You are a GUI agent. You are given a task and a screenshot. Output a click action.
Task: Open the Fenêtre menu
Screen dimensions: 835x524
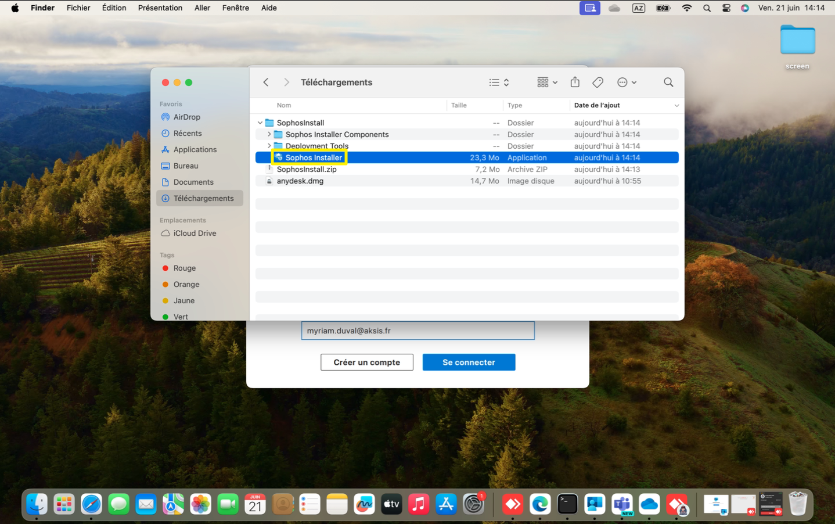236,8
